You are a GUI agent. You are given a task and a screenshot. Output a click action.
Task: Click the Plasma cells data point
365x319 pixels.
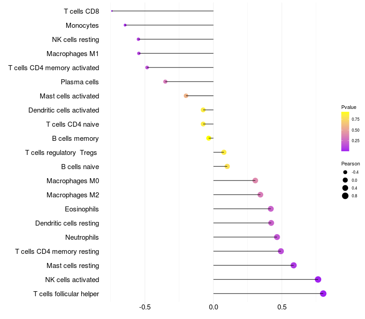pos(165,82)
